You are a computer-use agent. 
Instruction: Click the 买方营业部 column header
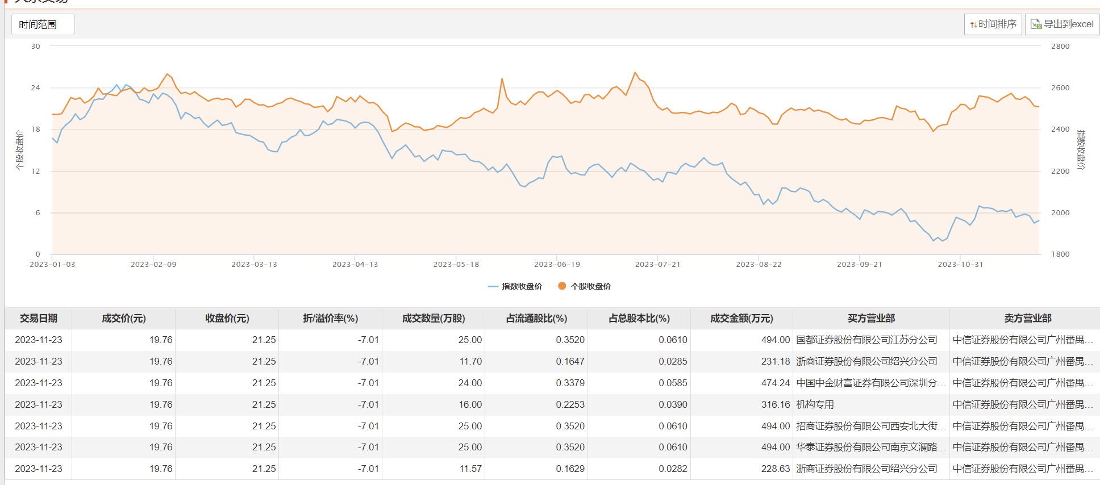(x=870, y=319)
